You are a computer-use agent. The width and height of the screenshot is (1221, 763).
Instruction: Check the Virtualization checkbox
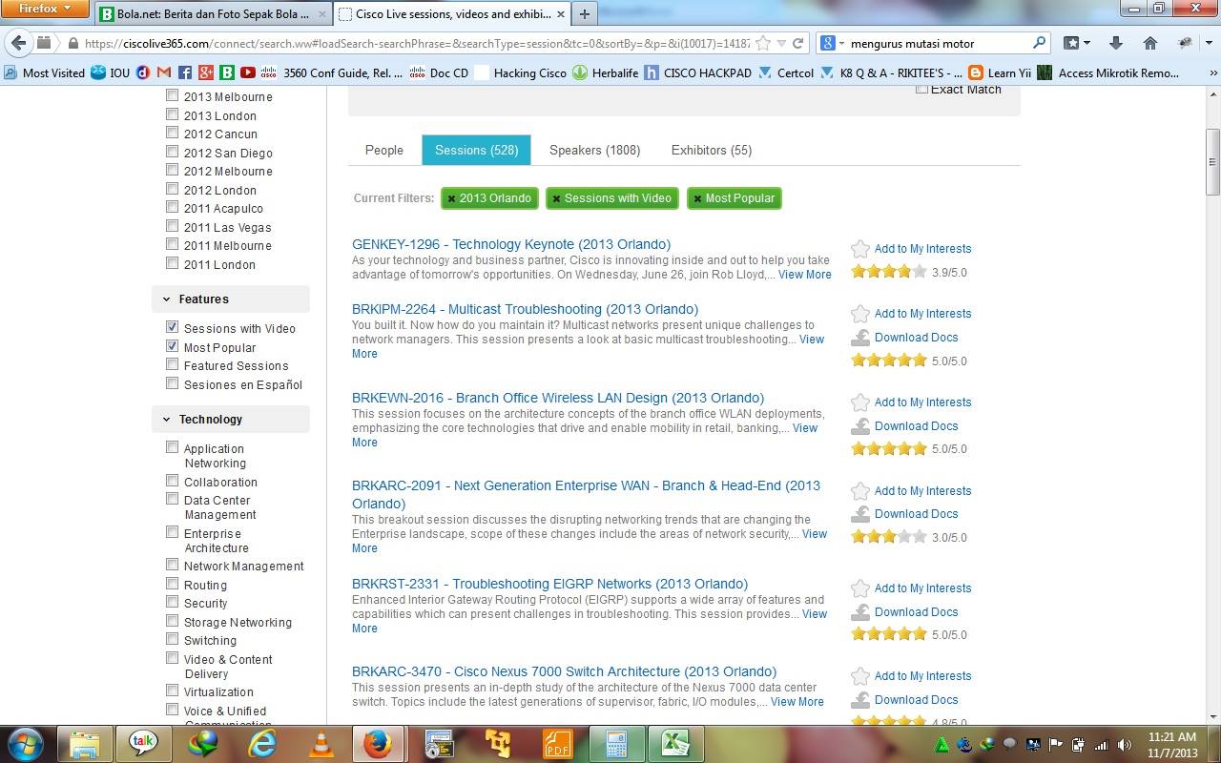[x=173, y=691]
